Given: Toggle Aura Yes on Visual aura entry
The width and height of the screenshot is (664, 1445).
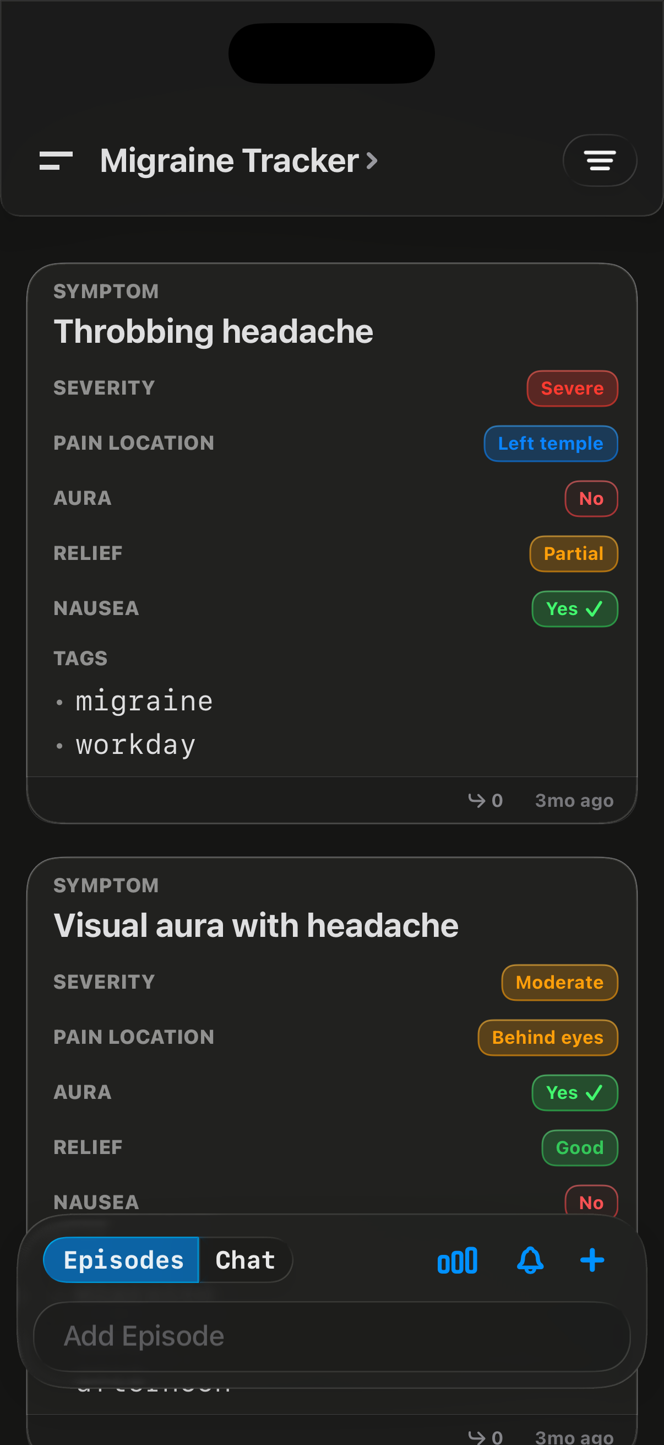Looking at the screenshot, I should pos(575,1092).
